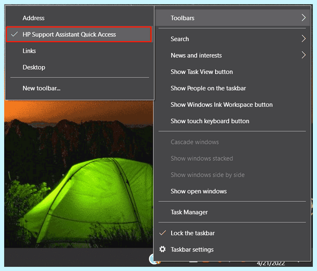
Task: Expand the Search chevron arrow
Action: (x=303, y=39)
